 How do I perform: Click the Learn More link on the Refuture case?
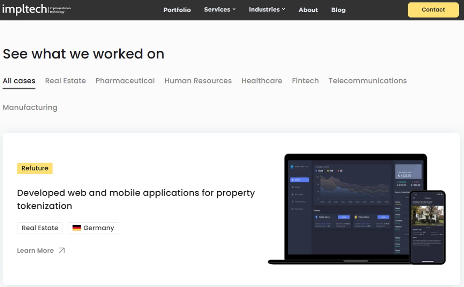36,250
